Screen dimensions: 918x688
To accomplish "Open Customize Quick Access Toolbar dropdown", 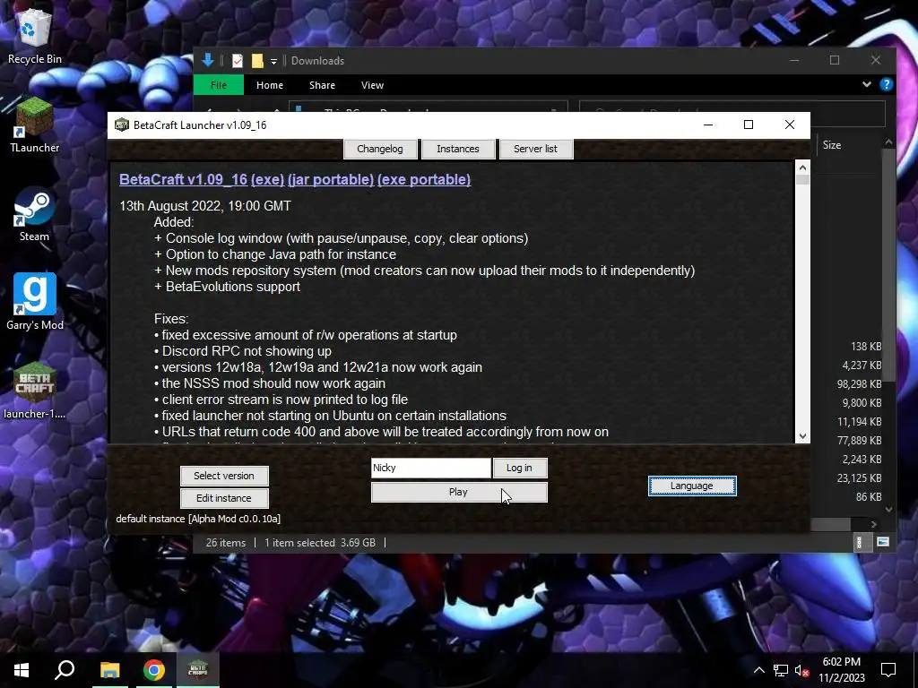I will click(x=273, y=61).
